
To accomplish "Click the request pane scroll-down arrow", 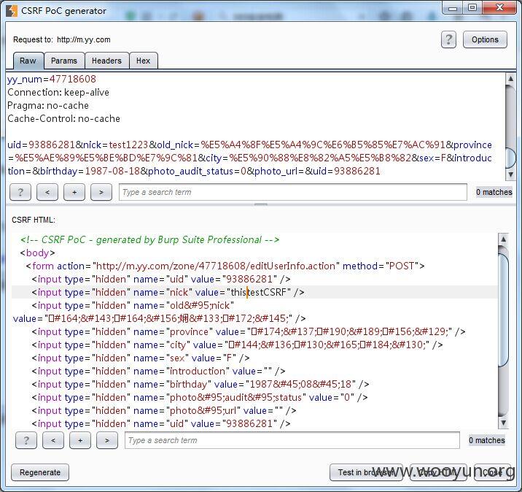I will 510,174.
